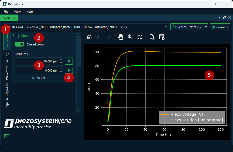Run the 80.000 µm setpoint play button
The height and width of the screenshot is (152, 233).
pyautogui.click(x=69, y=61)
